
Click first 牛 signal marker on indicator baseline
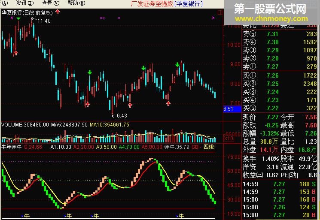coord(25,216)
